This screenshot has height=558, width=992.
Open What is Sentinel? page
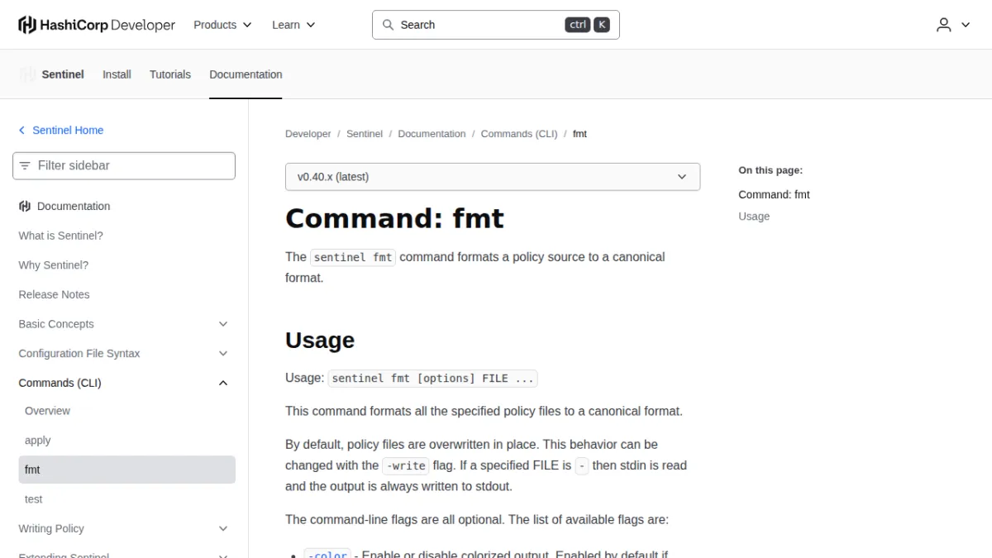[61, 236]
